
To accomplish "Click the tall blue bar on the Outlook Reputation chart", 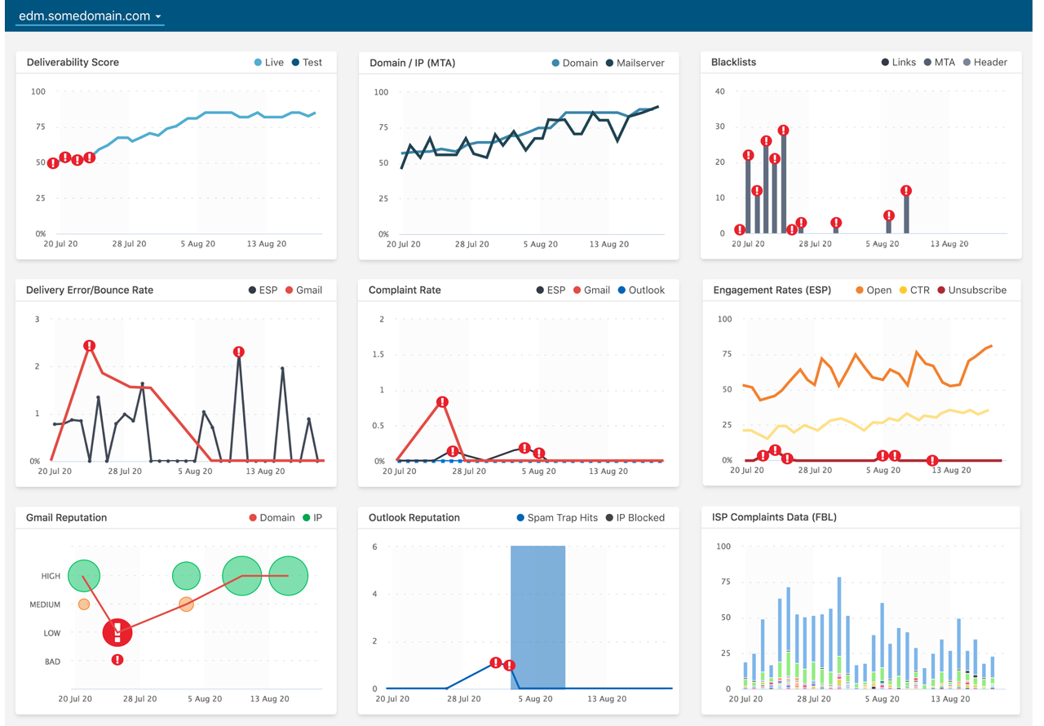I will click(x=537, y=616).
